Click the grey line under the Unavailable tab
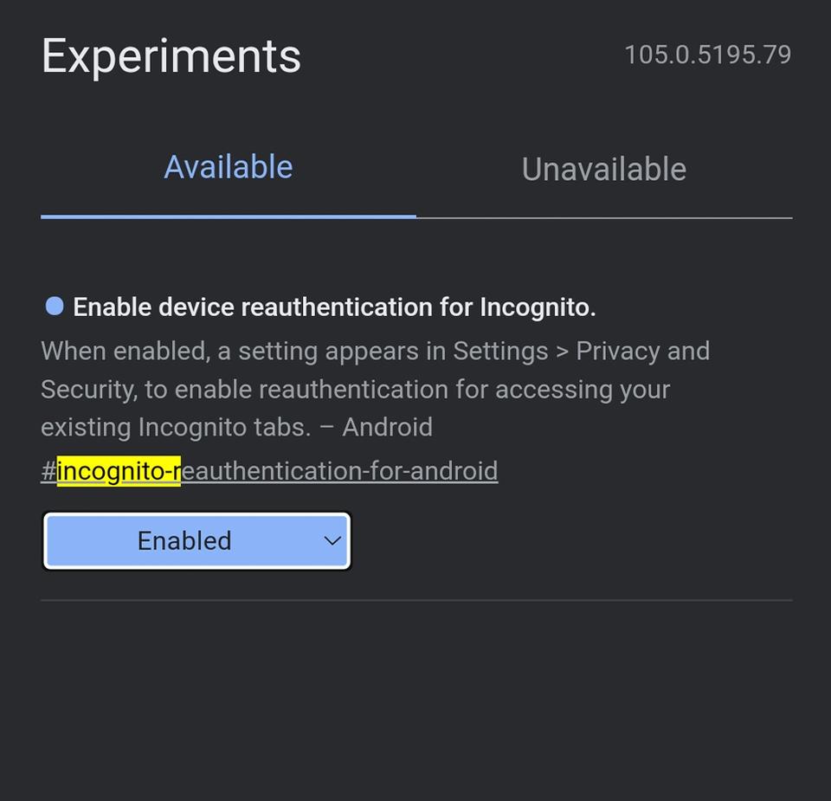 (603, 218)
